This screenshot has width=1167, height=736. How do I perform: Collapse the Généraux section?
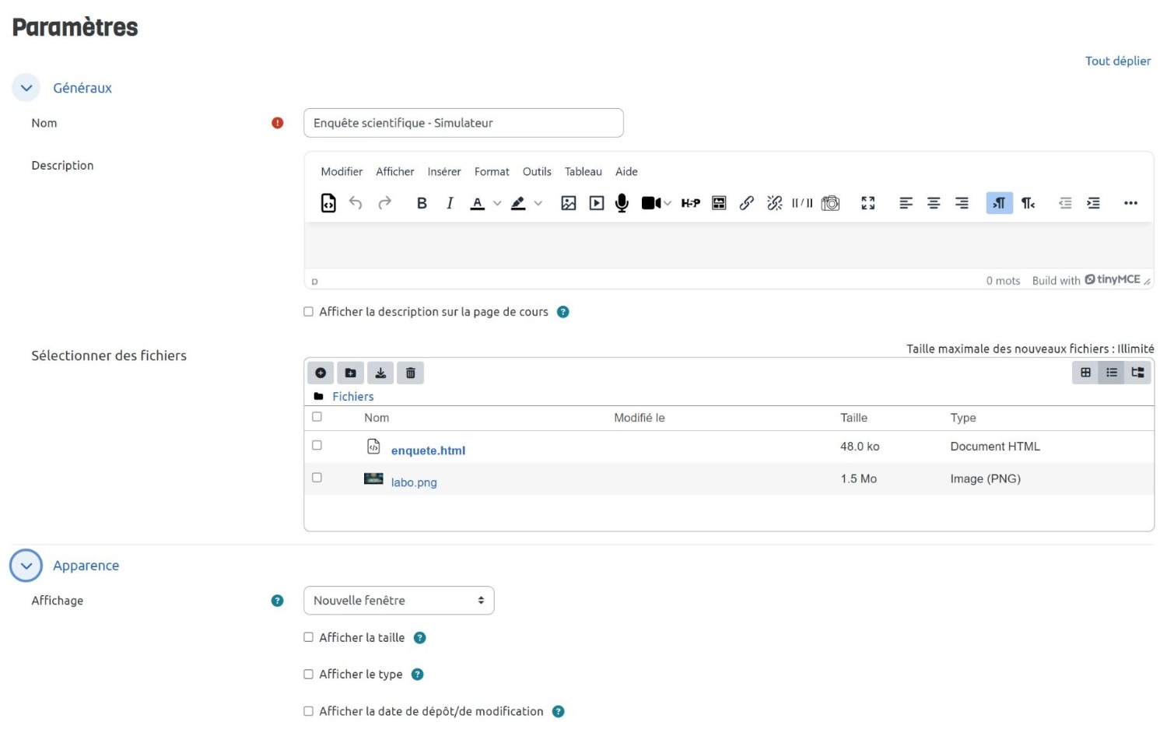click(x=26, y=88)
